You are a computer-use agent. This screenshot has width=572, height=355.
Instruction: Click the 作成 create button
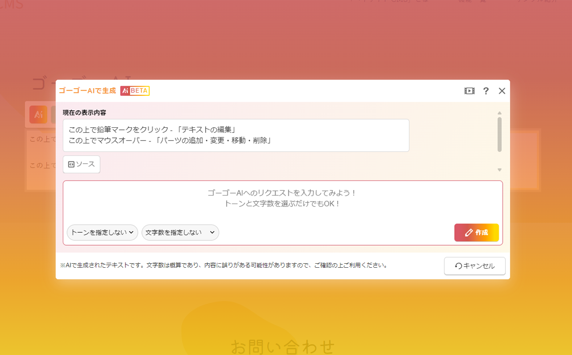tap(477, 233)
